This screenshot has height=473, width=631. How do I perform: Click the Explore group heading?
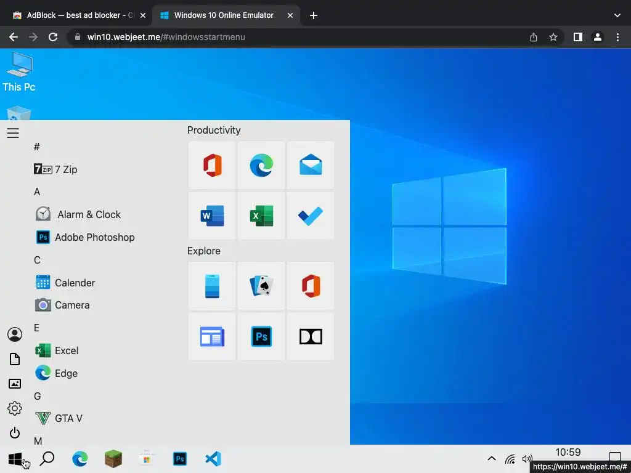(x=203, y=251)
